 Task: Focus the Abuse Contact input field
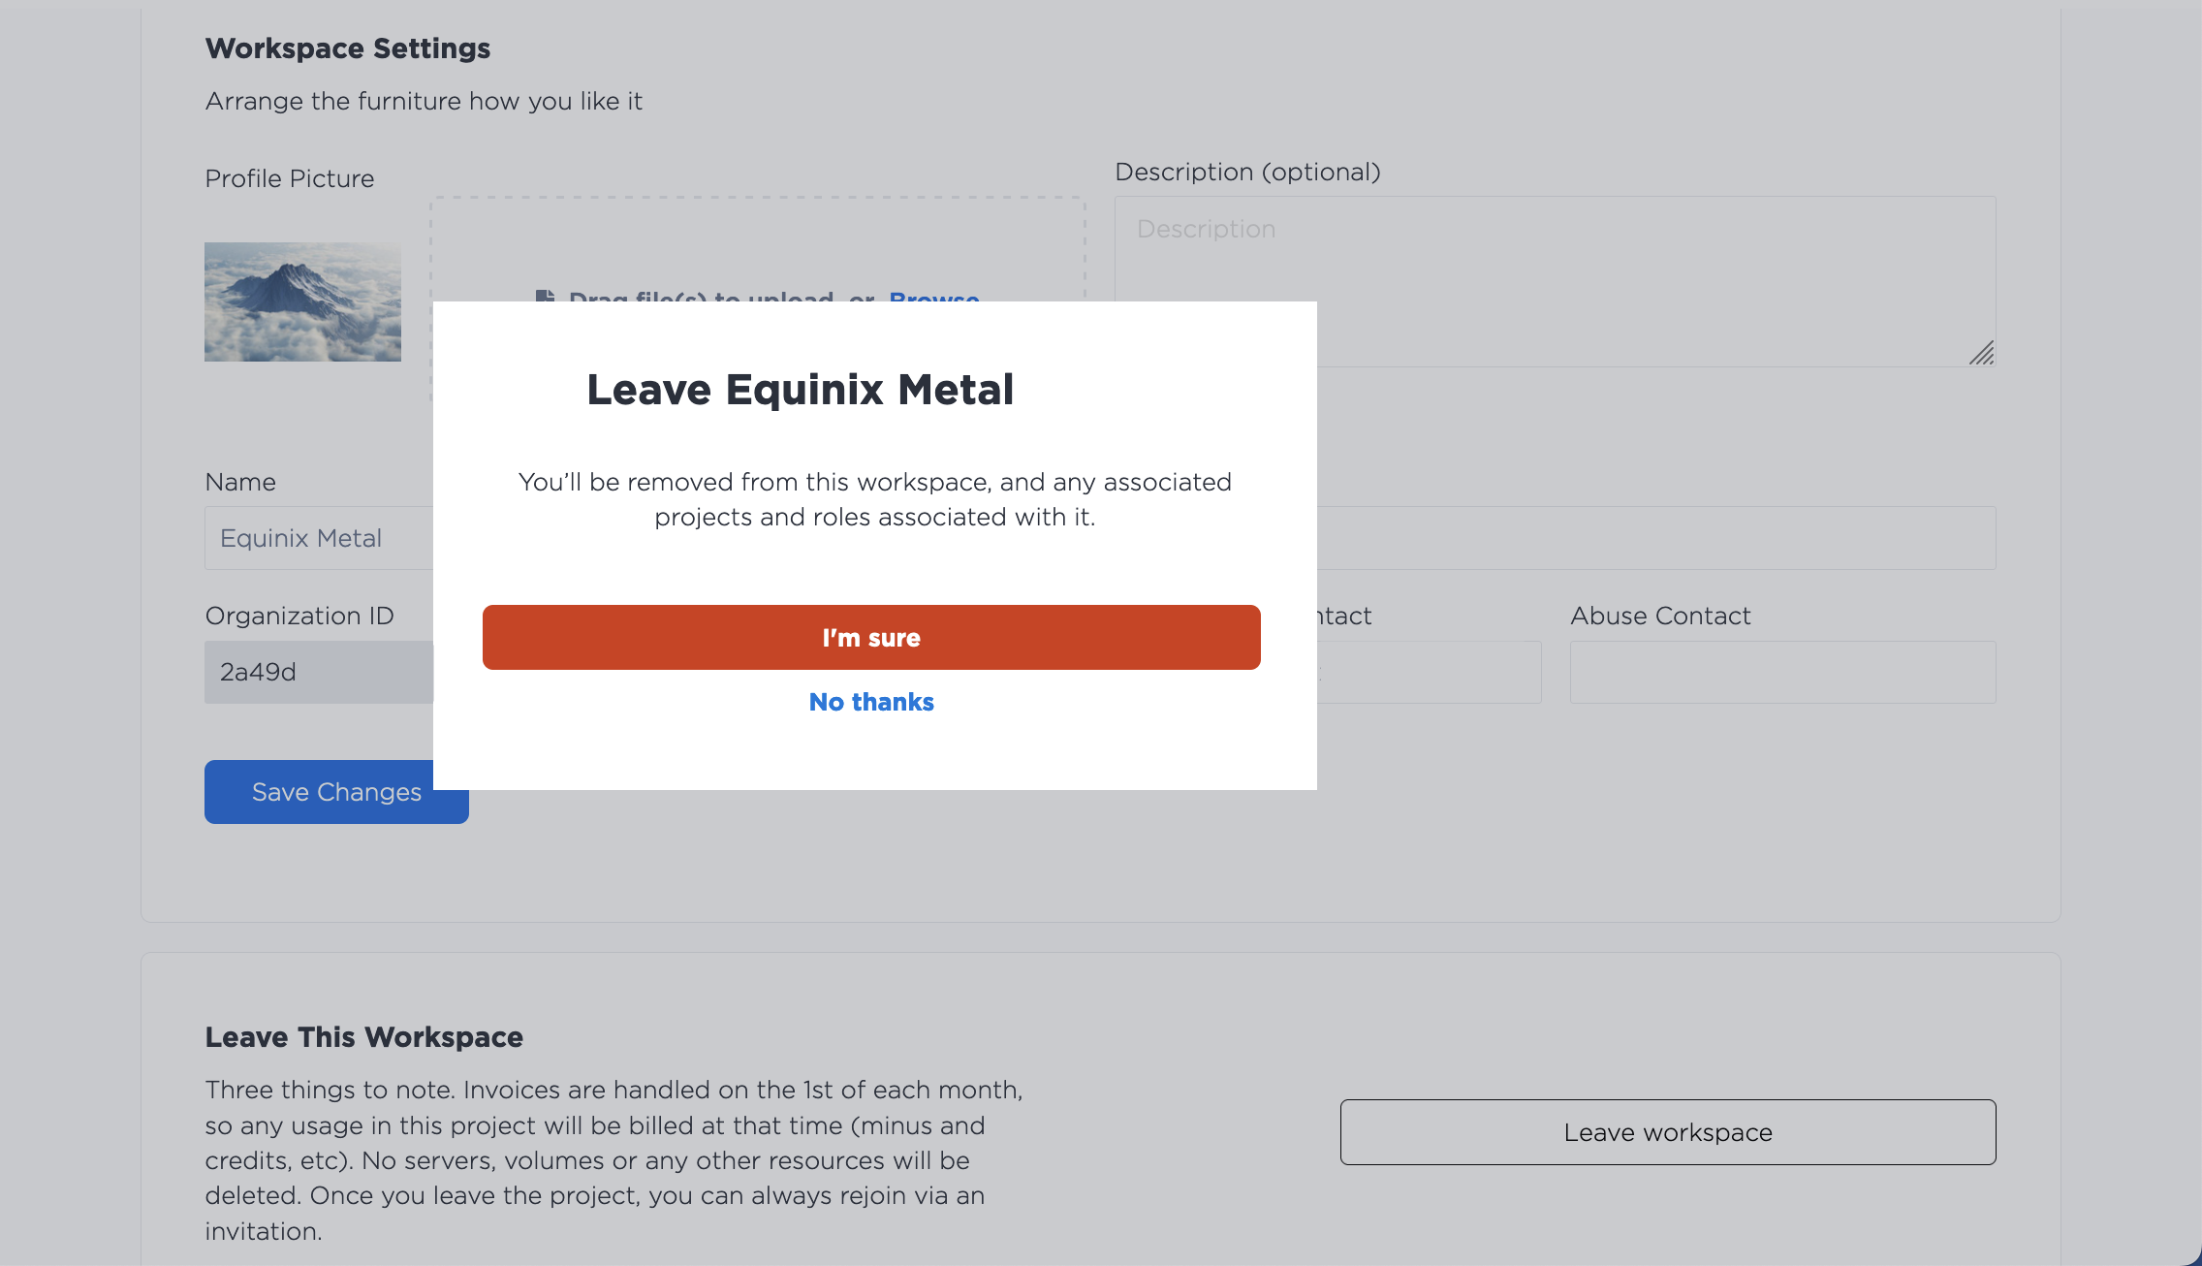click(1782, 672)
